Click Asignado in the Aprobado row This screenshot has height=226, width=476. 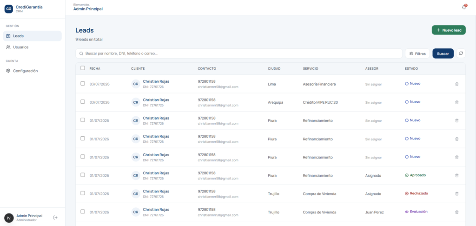tap(373, 176)
